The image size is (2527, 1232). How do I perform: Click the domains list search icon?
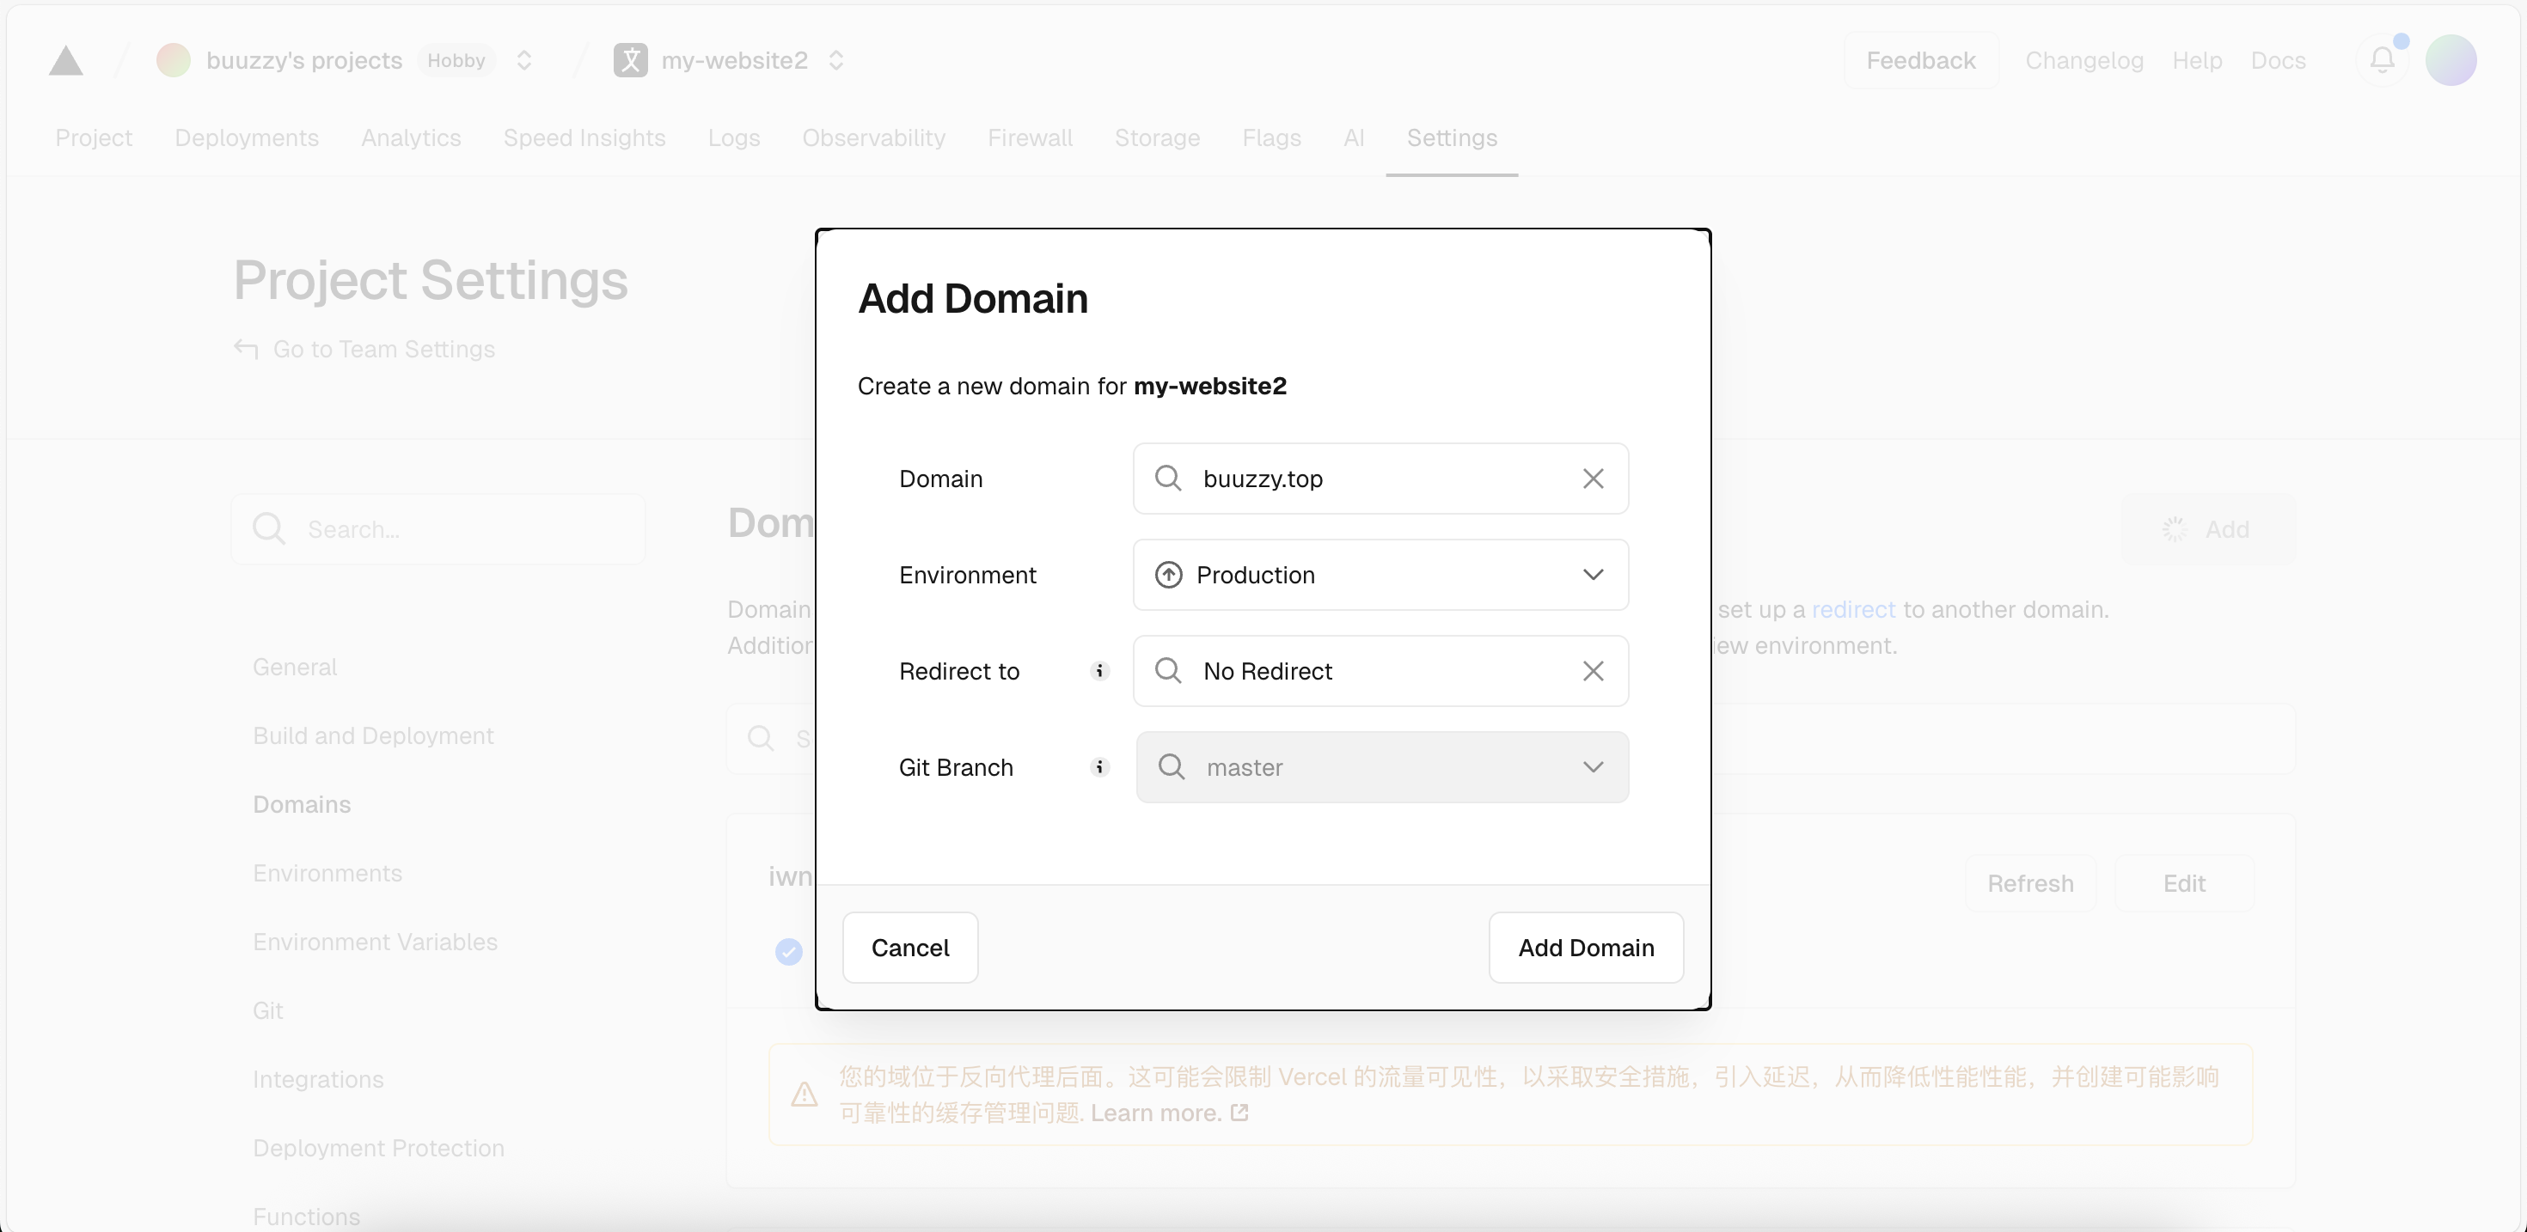[x=762, y=739]
